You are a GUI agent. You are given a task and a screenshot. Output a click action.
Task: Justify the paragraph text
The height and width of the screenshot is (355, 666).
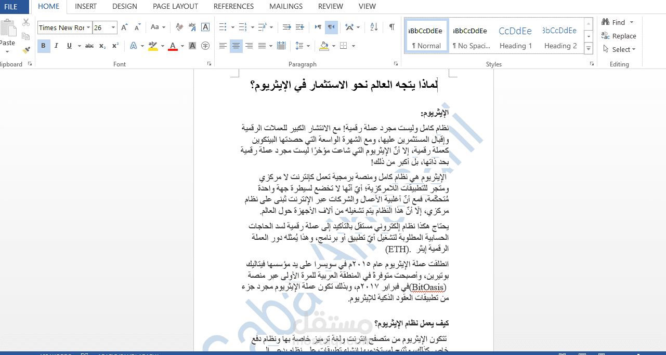click(x=262, y=46)
